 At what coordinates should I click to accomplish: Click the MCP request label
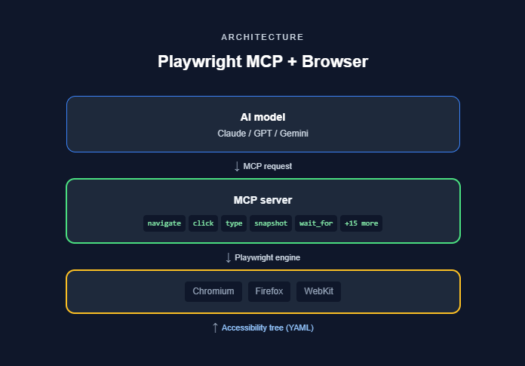267,166
